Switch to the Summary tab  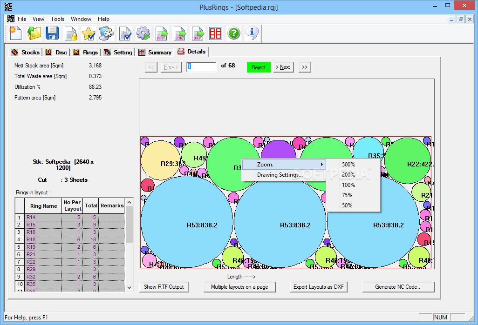(x=155, y=53)
